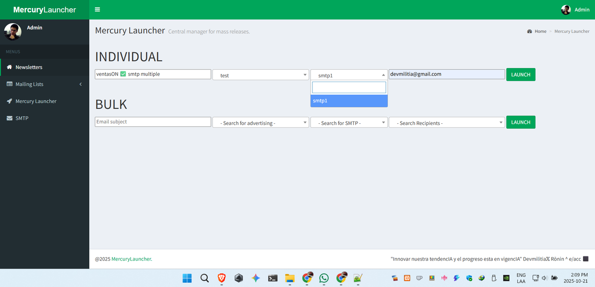Click the SMTP dropdown search box
This screenshot has width=595, height=287.
pos(349,88)
